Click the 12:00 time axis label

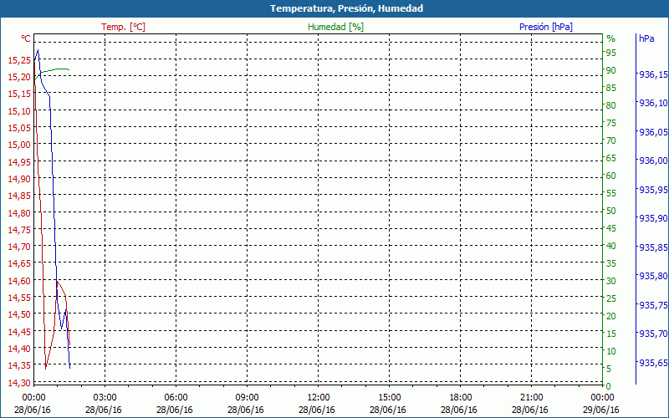[318, 398]
